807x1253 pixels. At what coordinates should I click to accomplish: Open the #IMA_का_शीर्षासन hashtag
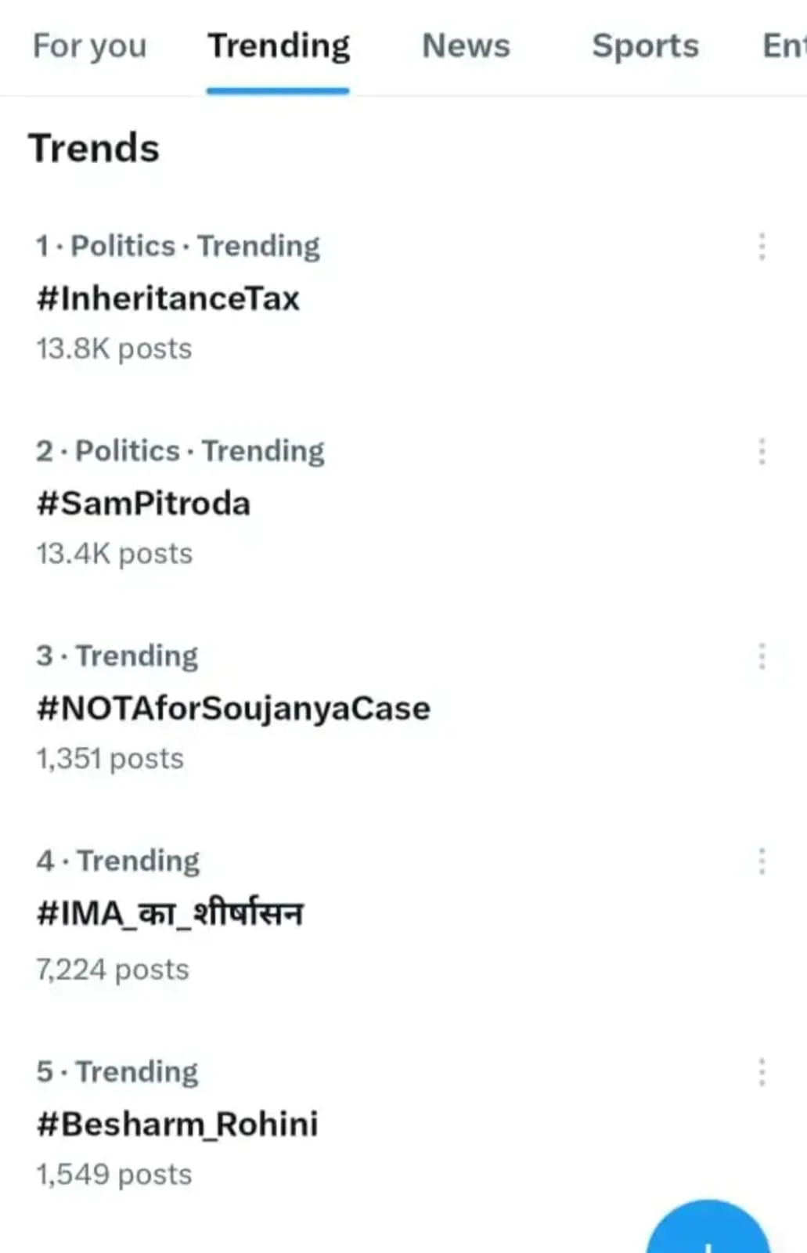tap(170, 914)
